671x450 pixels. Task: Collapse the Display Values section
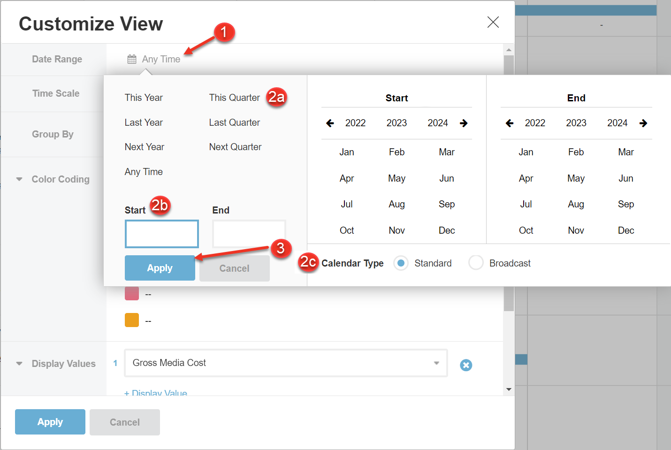[x=19, y=363]
